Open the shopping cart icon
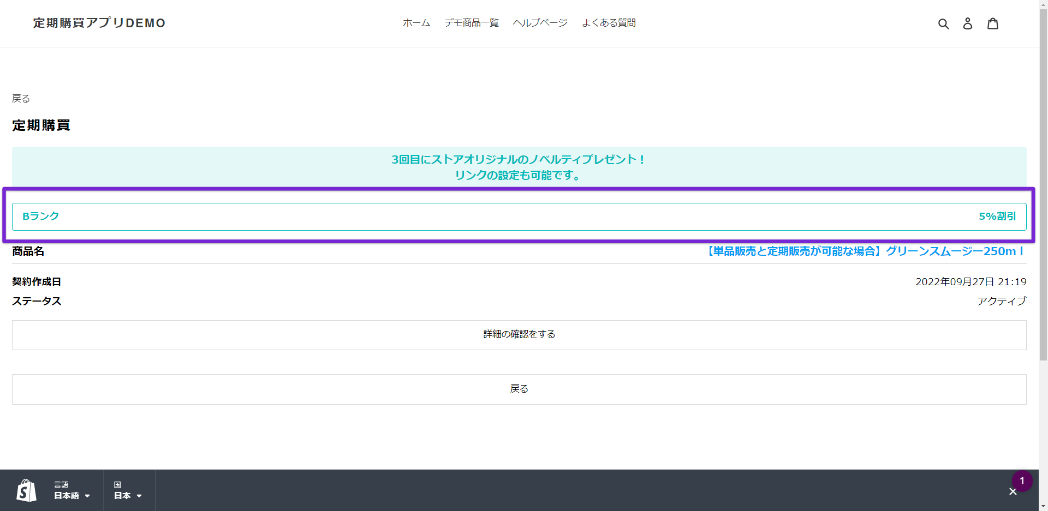The width and height of the screenshot is (1048, 511). [992, 23]
